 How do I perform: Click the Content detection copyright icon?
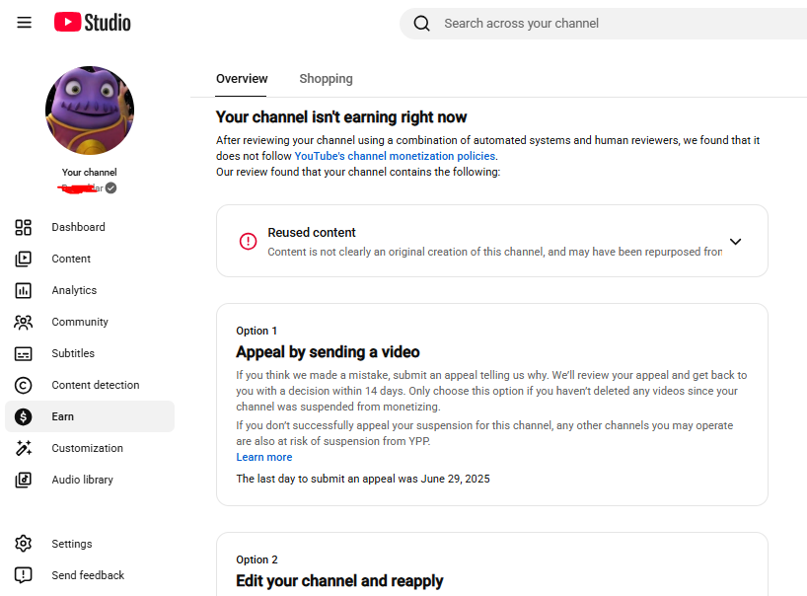pos(23,385)
